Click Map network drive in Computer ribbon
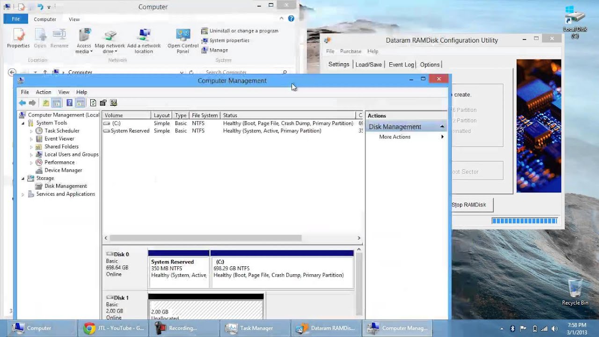 pyautogui.click(x=110, y=41)
